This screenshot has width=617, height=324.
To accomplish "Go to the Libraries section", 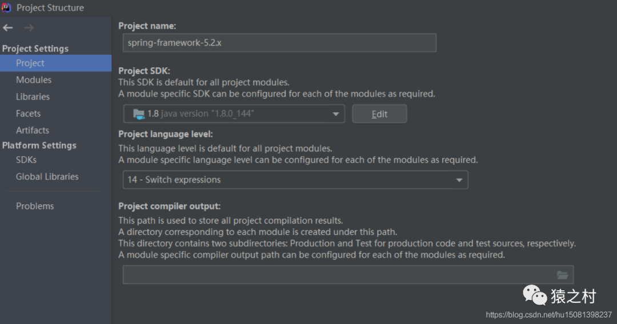I will 33,97.
